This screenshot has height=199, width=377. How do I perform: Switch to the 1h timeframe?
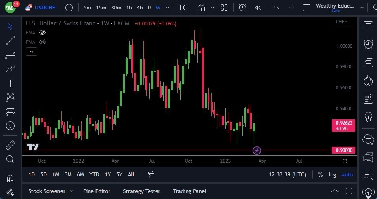pyautogui.click(x=129, y=8)
